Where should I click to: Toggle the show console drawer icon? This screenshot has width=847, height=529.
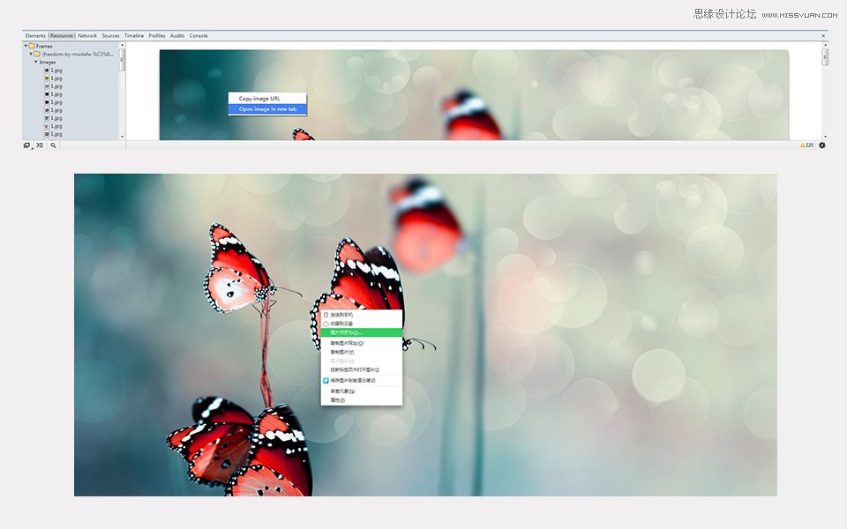click(x=40, y=145)
